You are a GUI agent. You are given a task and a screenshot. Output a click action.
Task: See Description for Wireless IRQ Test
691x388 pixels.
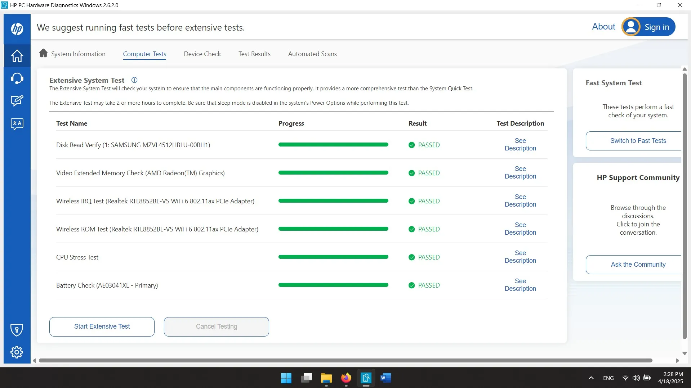click(x=520, y=200)
